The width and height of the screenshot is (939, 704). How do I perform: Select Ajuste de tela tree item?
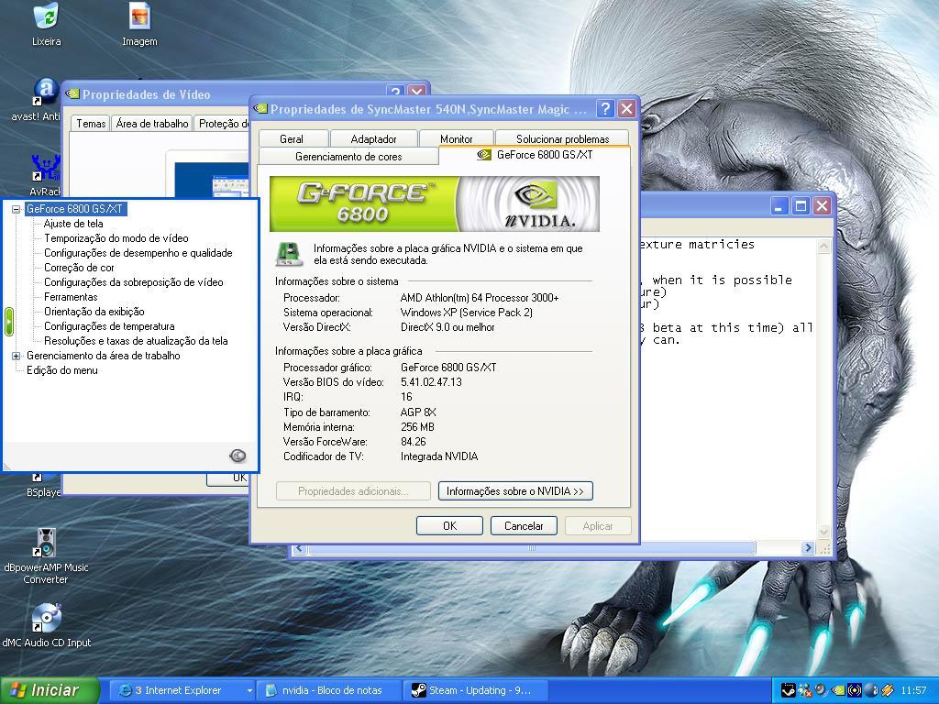click(73, 224)
